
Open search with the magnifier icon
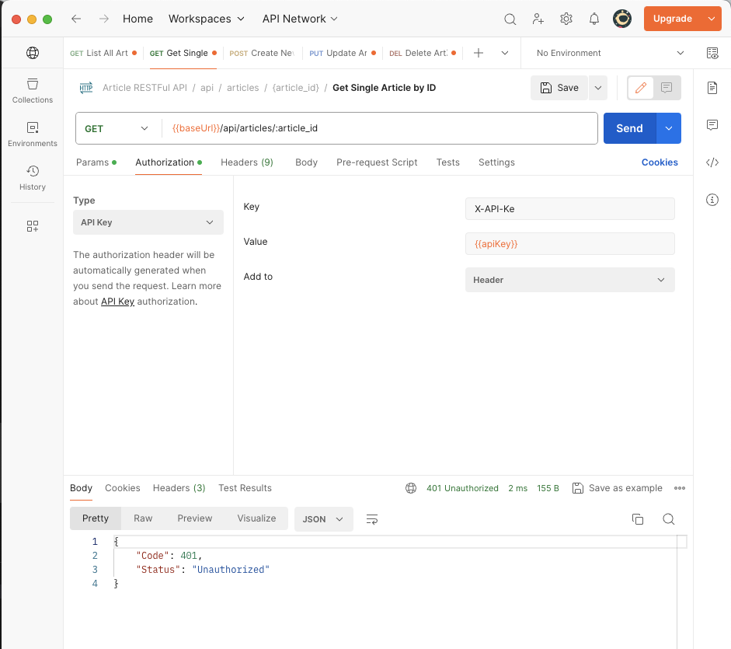pyautogui.click(x=510, y=19)
